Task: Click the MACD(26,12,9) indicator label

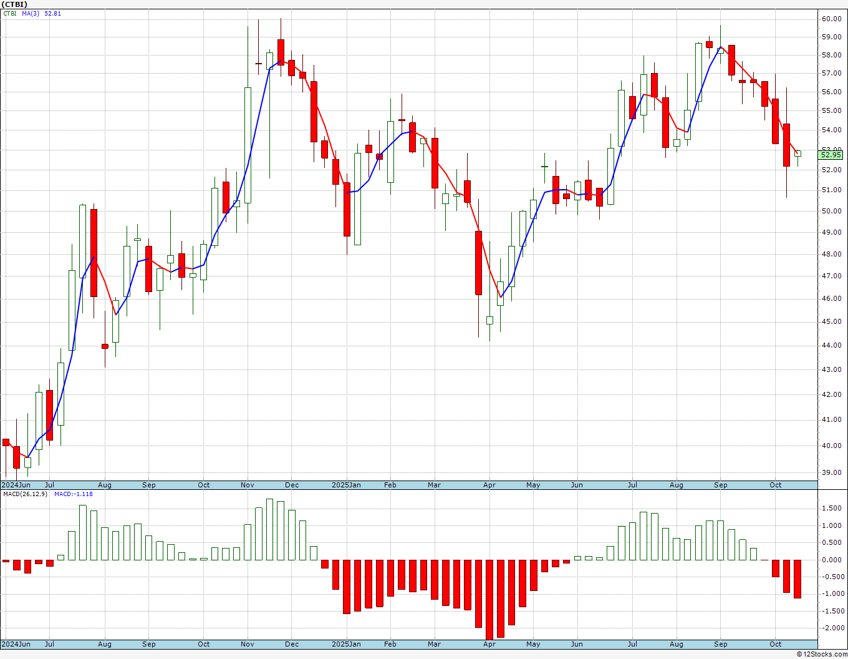Action: click(x=26, y=494)
